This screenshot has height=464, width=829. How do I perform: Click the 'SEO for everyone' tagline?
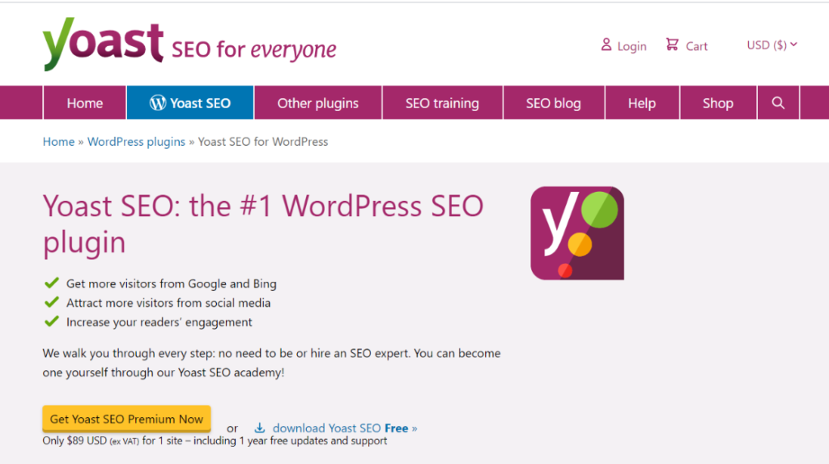point(253,49)
